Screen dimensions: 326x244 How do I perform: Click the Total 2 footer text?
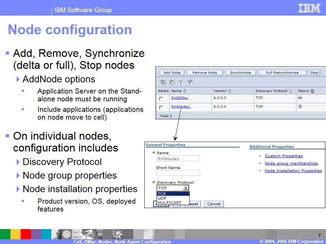click(x=166, y=116)
